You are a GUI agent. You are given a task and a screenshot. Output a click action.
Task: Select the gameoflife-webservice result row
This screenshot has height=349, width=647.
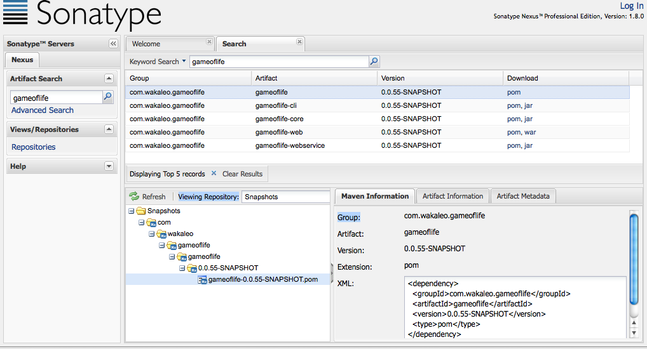(x=378, y=145)
